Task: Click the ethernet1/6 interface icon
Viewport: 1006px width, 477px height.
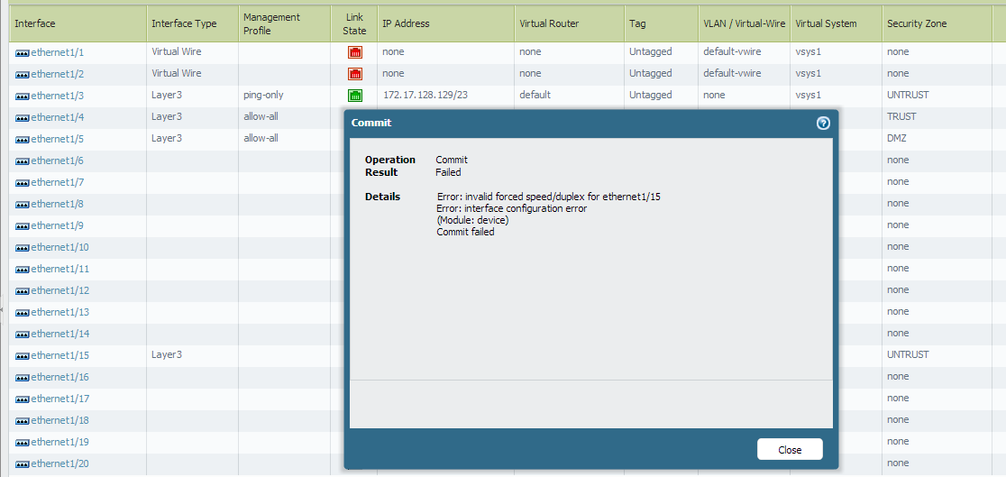Action: click(23, 161)
